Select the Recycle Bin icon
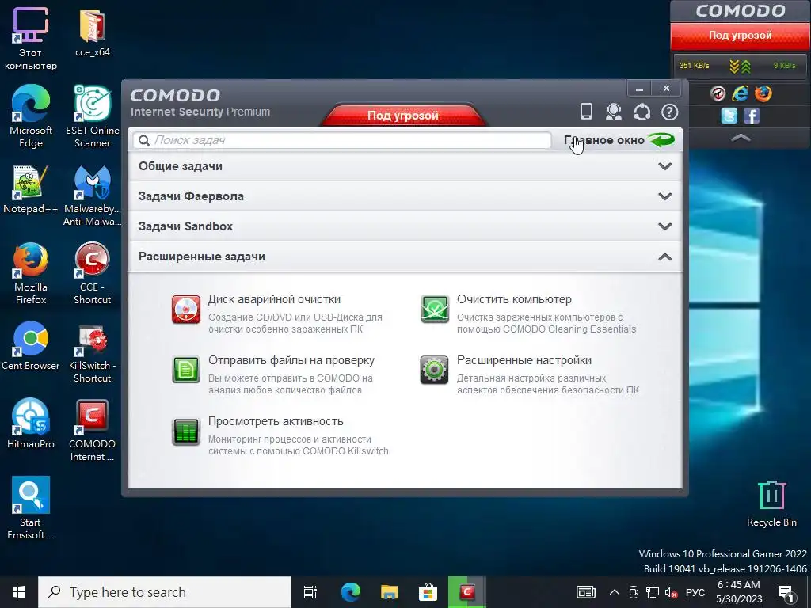 click(771, 503)
